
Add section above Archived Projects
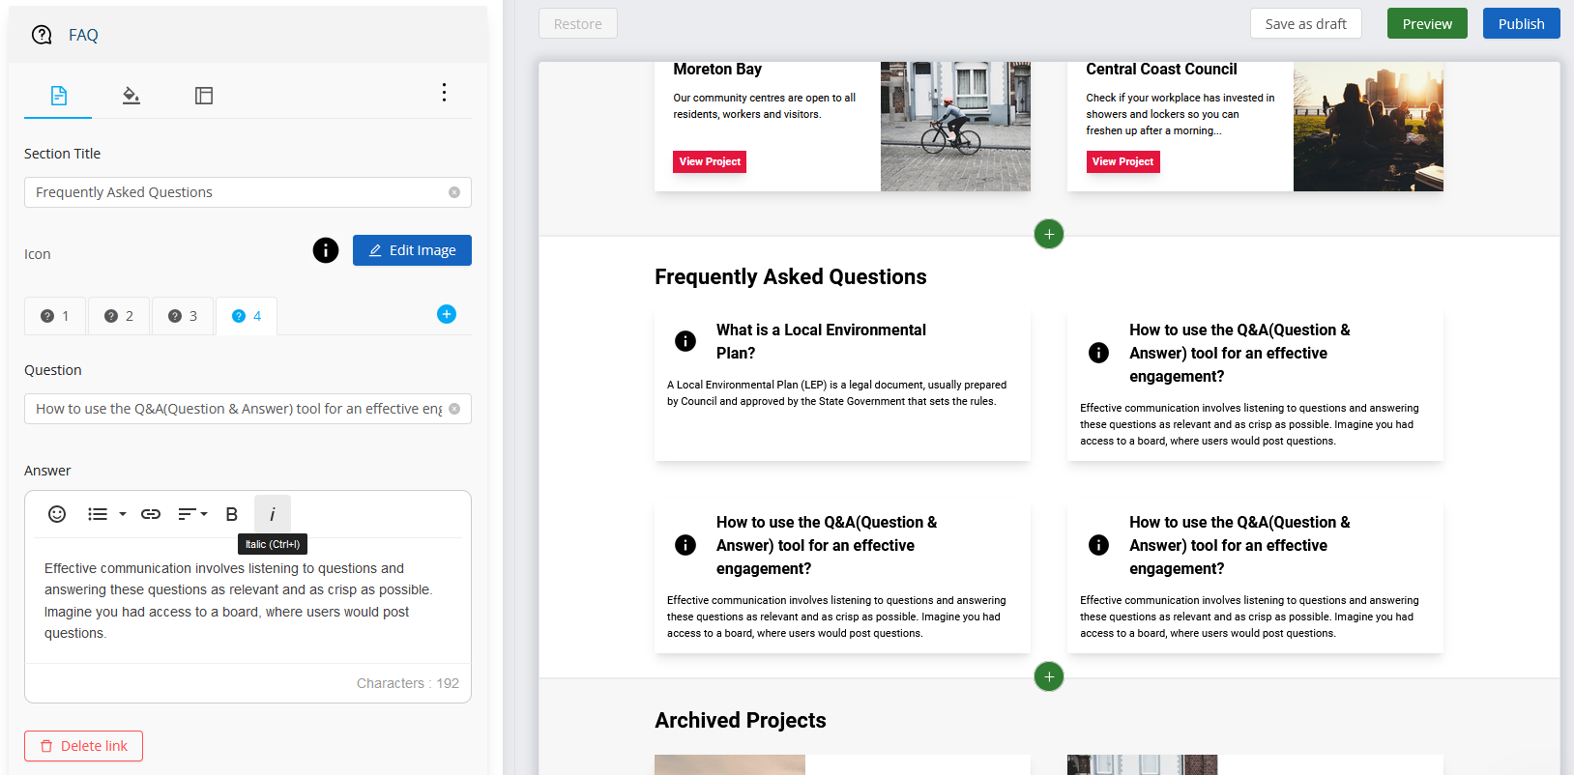tap(1049, 676)
